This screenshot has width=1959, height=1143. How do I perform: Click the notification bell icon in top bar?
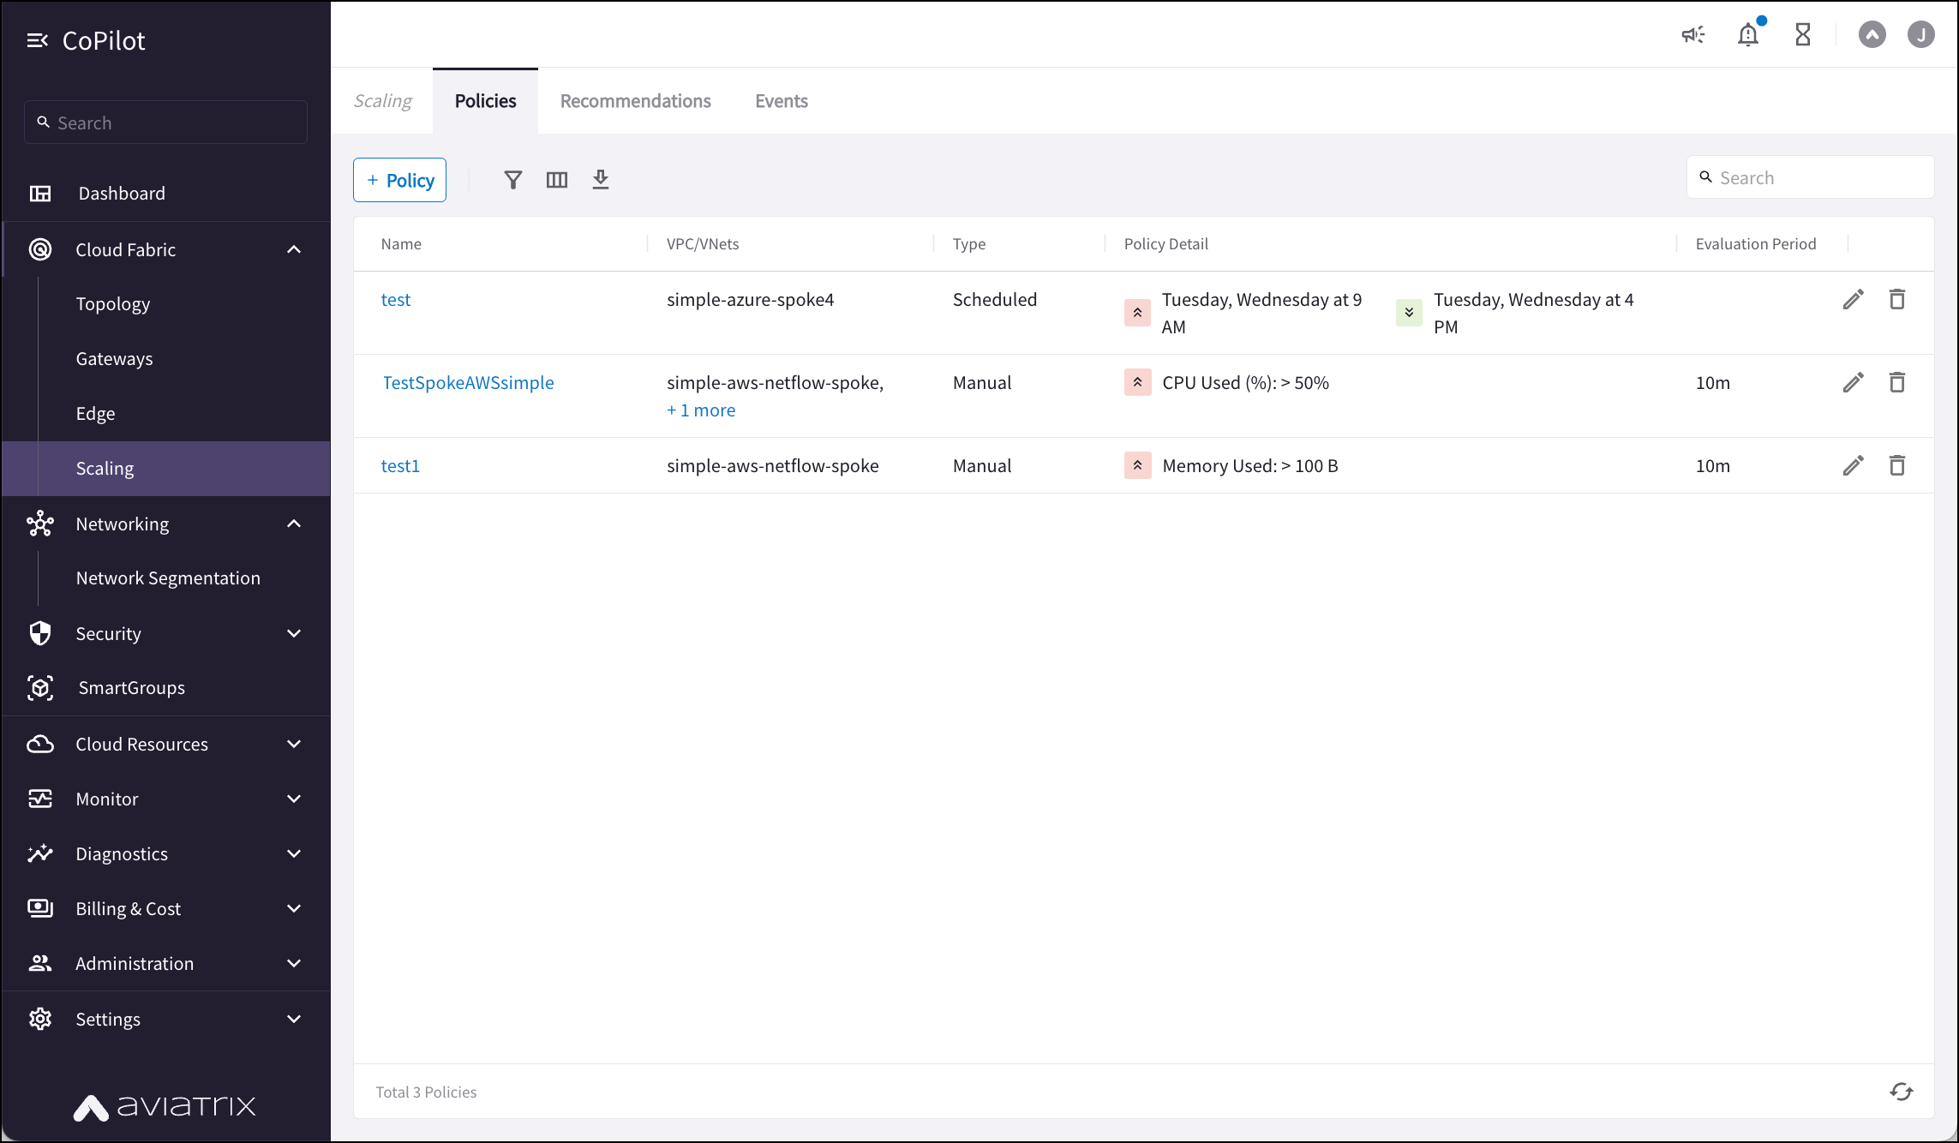click(x=1746, y=35)
